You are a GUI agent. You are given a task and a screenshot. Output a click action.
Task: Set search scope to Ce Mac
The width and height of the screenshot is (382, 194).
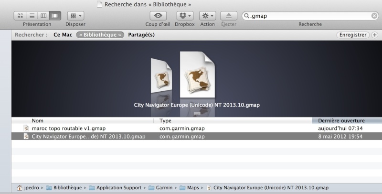63,35
